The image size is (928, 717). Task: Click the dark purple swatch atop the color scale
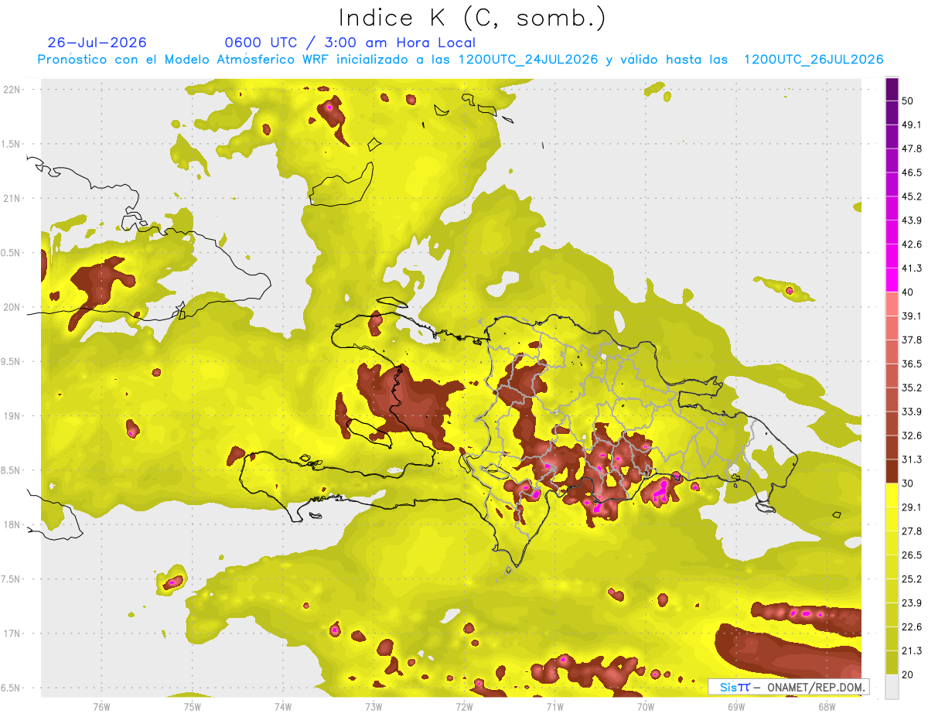click(x=892, y=87)
